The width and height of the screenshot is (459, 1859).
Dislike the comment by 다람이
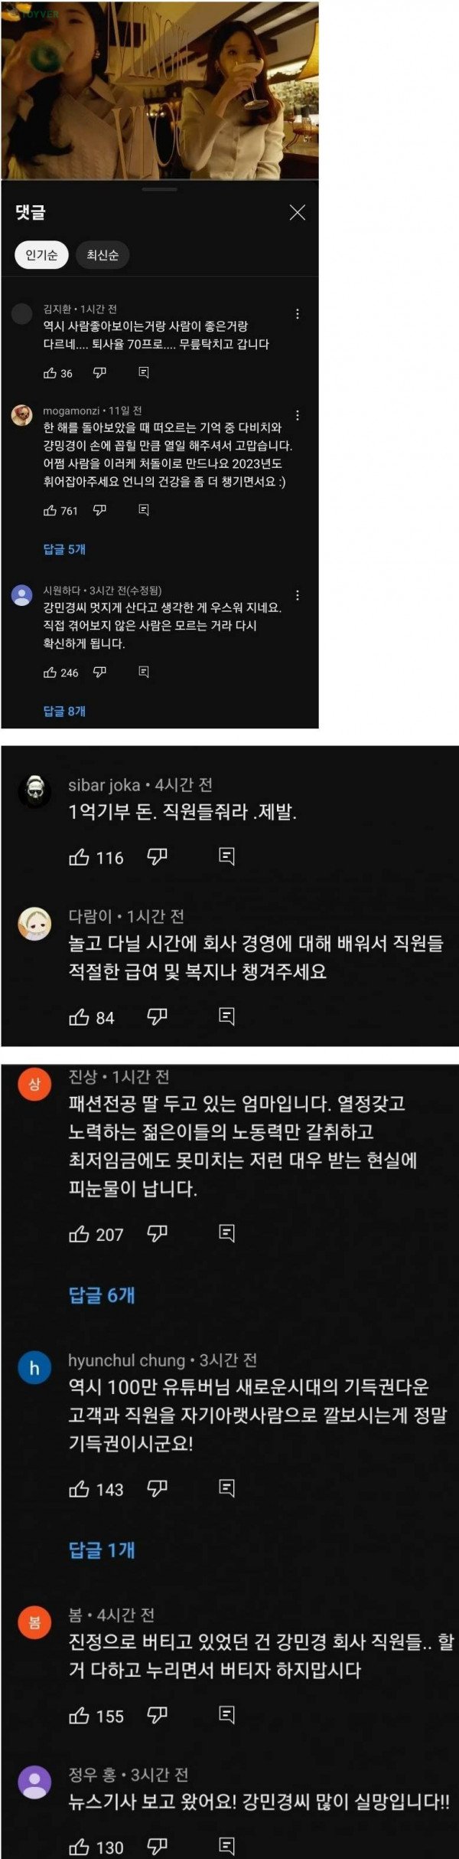[157, 1016]
